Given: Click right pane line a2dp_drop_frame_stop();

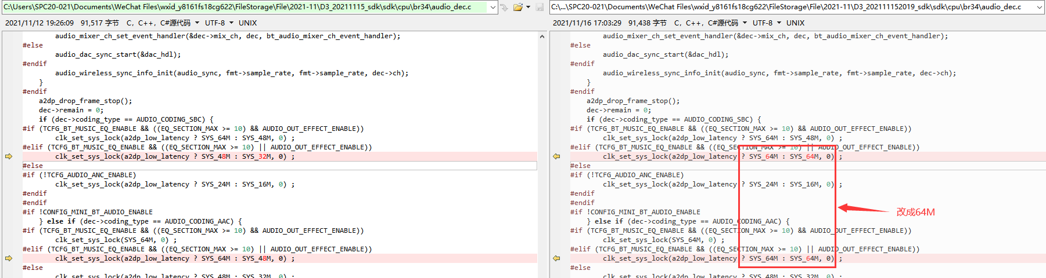Looking at the screenshot, I should [x=633, y=101].
